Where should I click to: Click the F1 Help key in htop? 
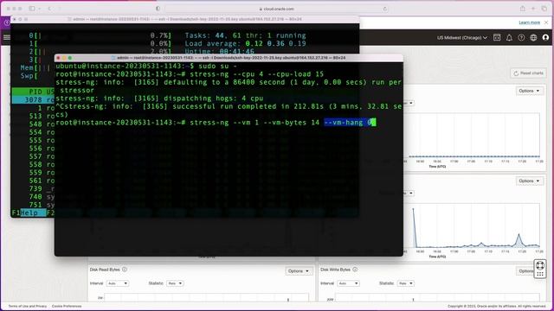pyautogui.click(x=29, y=213)
